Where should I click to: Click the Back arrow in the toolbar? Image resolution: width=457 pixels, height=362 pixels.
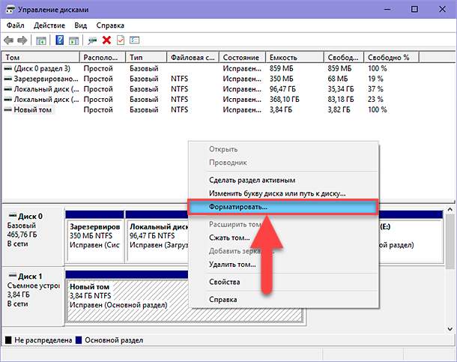click(x=9, y=40)
